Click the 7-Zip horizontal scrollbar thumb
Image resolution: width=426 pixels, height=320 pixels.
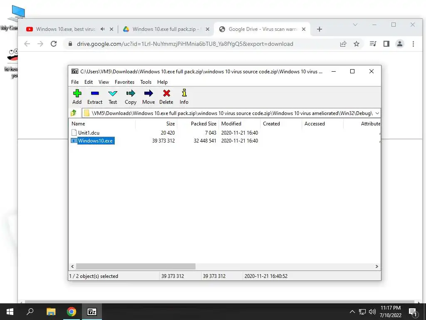point(136,266)
